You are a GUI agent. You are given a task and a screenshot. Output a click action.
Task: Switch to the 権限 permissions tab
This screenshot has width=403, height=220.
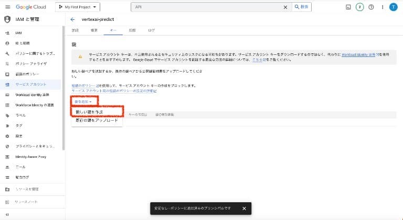click(94, 30)
